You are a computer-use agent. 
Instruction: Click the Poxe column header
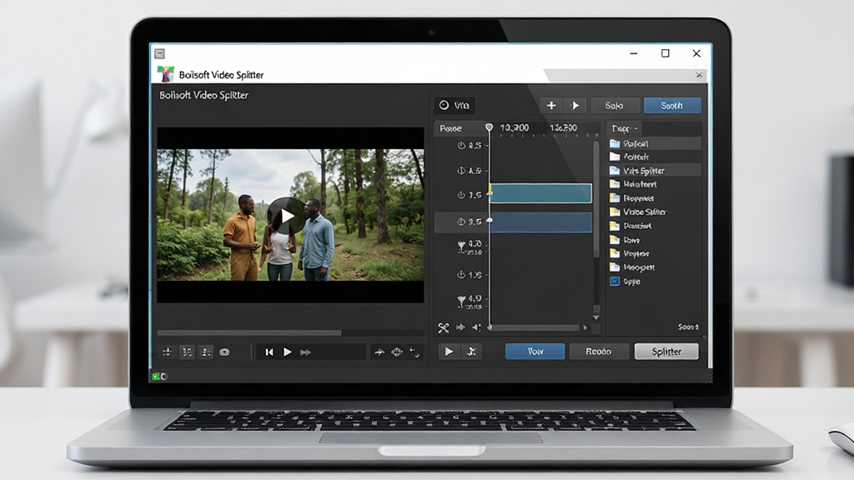[450, 128]
